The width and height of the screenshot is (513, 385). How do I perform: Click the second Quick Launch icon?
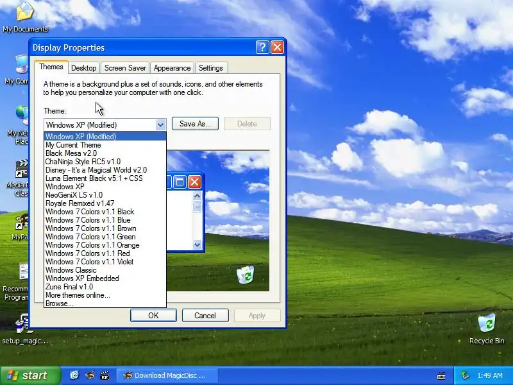point(90,375)
